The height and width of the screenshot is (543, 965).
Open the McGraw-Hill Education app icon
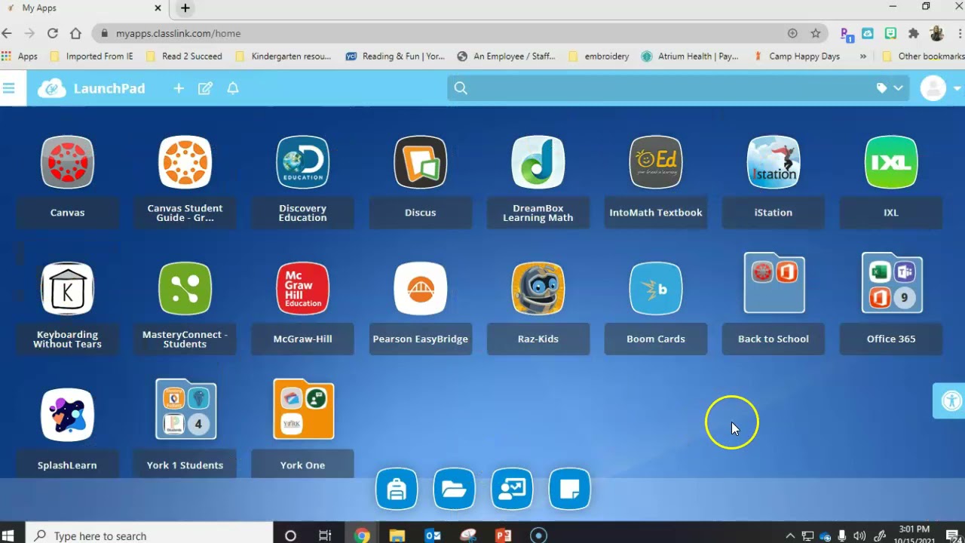[x=302, y=289]
